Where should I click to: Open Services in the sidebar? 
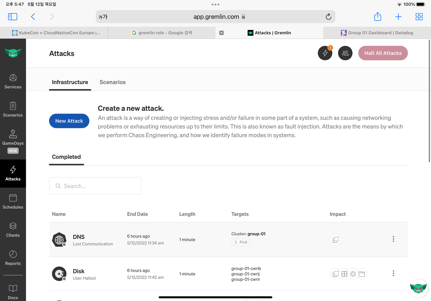[x=13, y=81]
